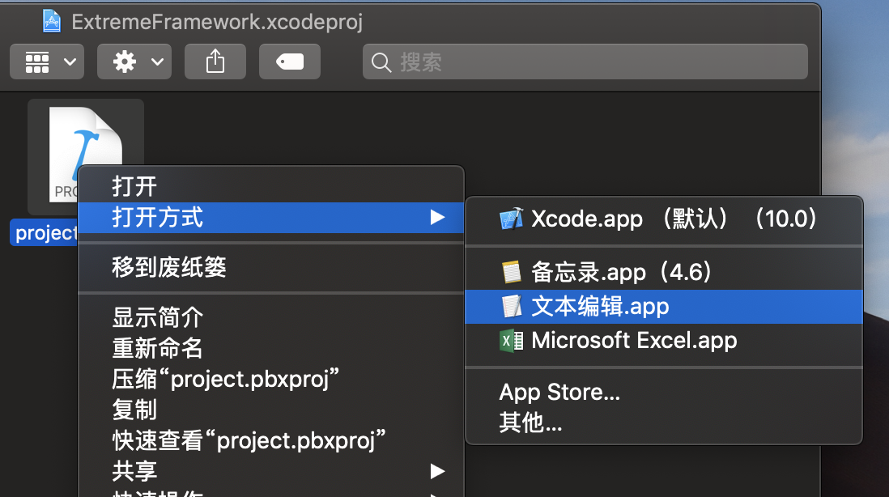The height and width of the screenshot is (497, 889).
Task: Click the ExtremeFramework.xcodeproj title icon
Action: point(52,22)
